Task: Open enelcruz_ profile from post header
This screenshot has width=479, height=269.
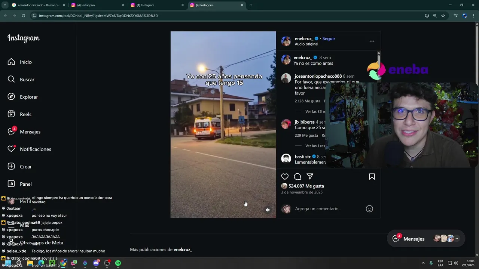Action: [304, 38]
